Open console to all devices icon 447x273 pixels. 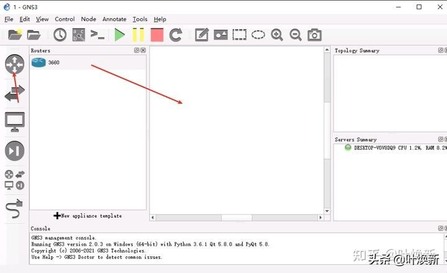(97, 35)
